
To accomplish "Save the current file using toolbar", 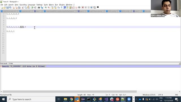I will (x=7, y=8).
